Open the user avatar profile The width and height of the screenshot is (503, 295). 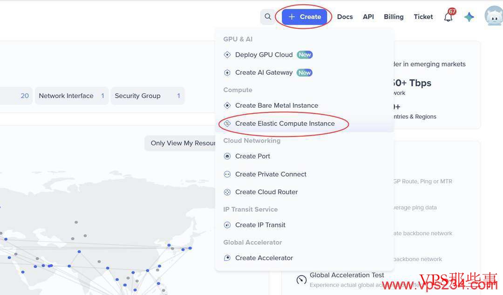point(493,16)
